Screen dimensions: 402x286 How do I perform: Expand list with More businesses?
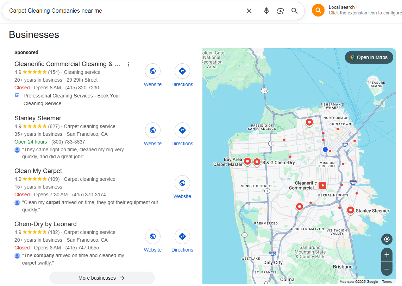tap(102, 278)
